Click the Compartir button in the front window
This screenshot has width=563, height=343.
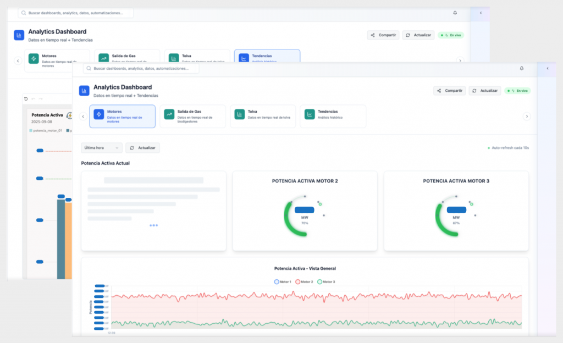tap(449, 91)
